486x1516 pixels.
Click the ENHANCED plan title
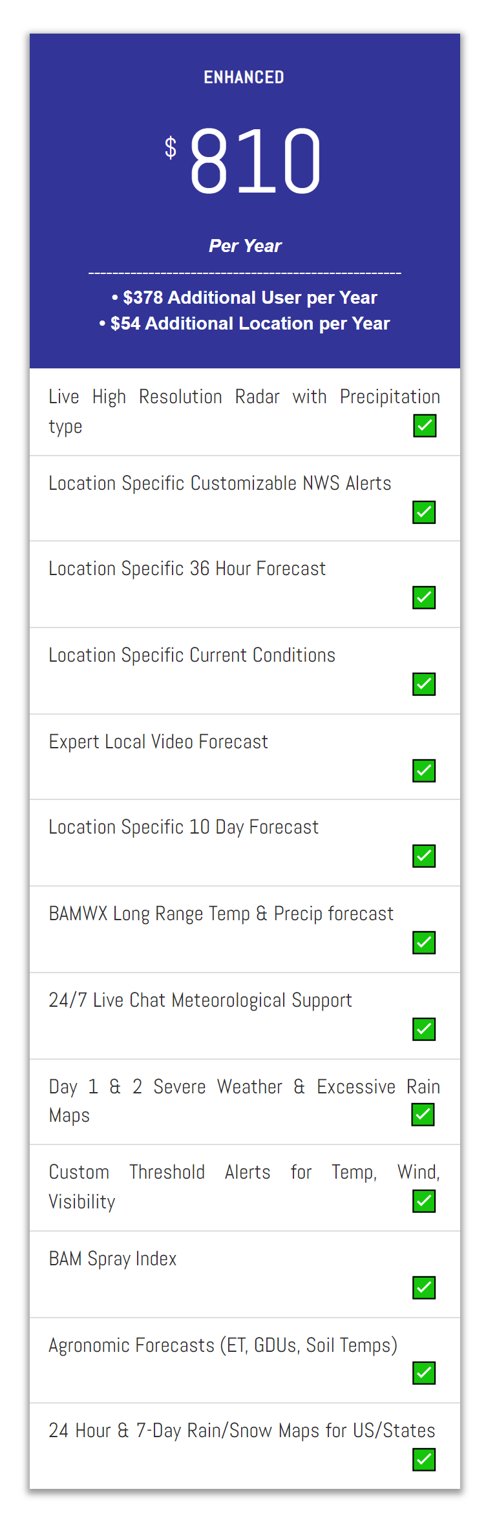244,78
